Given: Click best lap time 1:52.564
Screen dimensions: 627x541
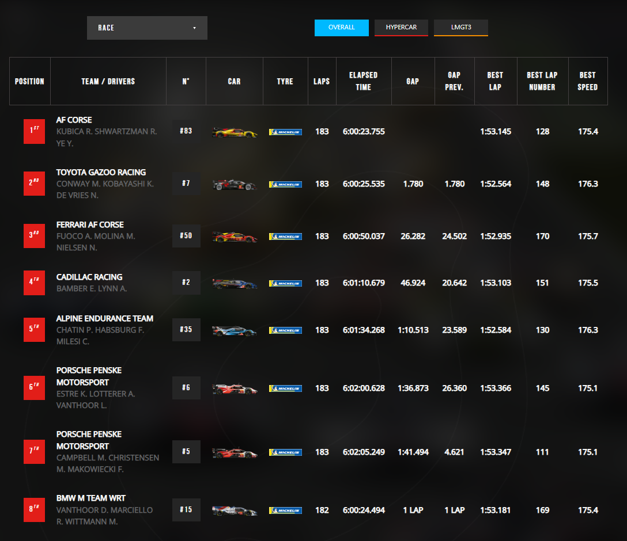Looking at the screenshot, I should 496,184.
